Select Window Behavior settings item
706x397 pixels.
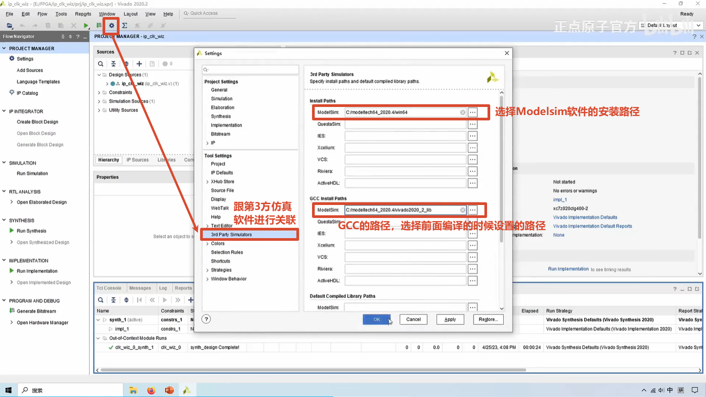point(229,279)
